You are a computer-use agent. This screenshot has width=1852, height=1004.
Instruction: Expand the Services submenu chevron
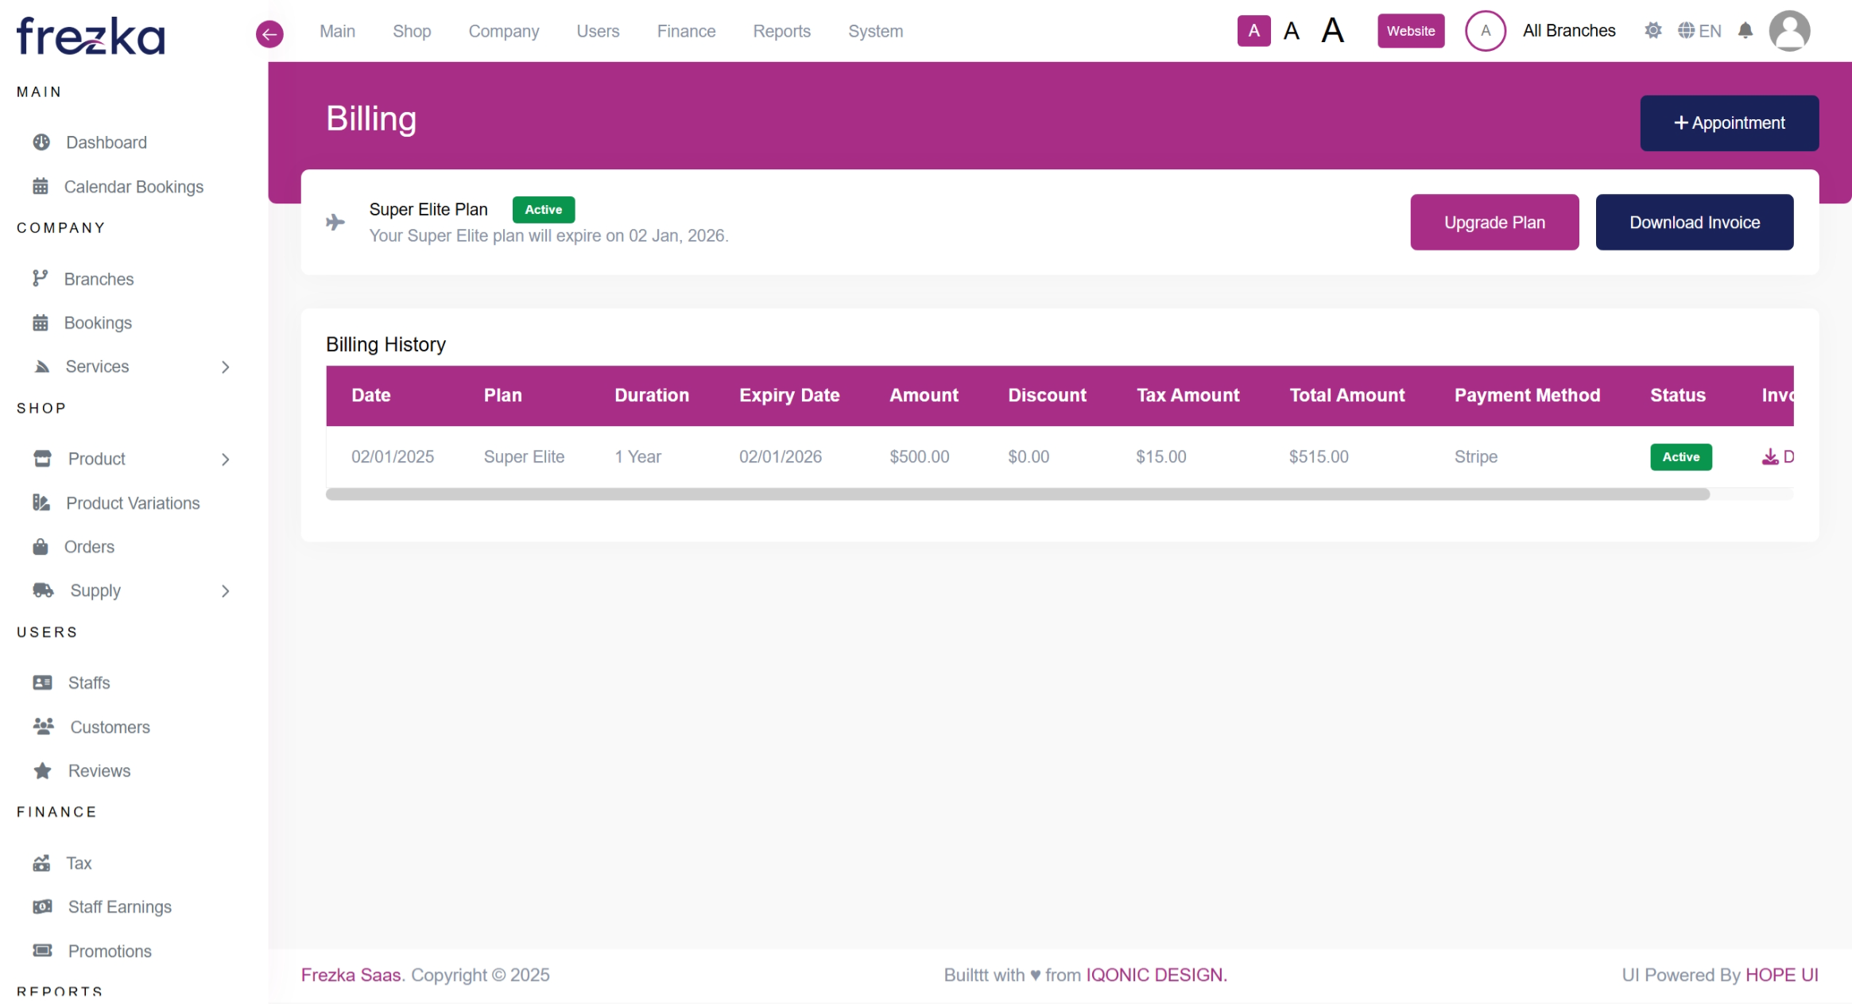226,366
